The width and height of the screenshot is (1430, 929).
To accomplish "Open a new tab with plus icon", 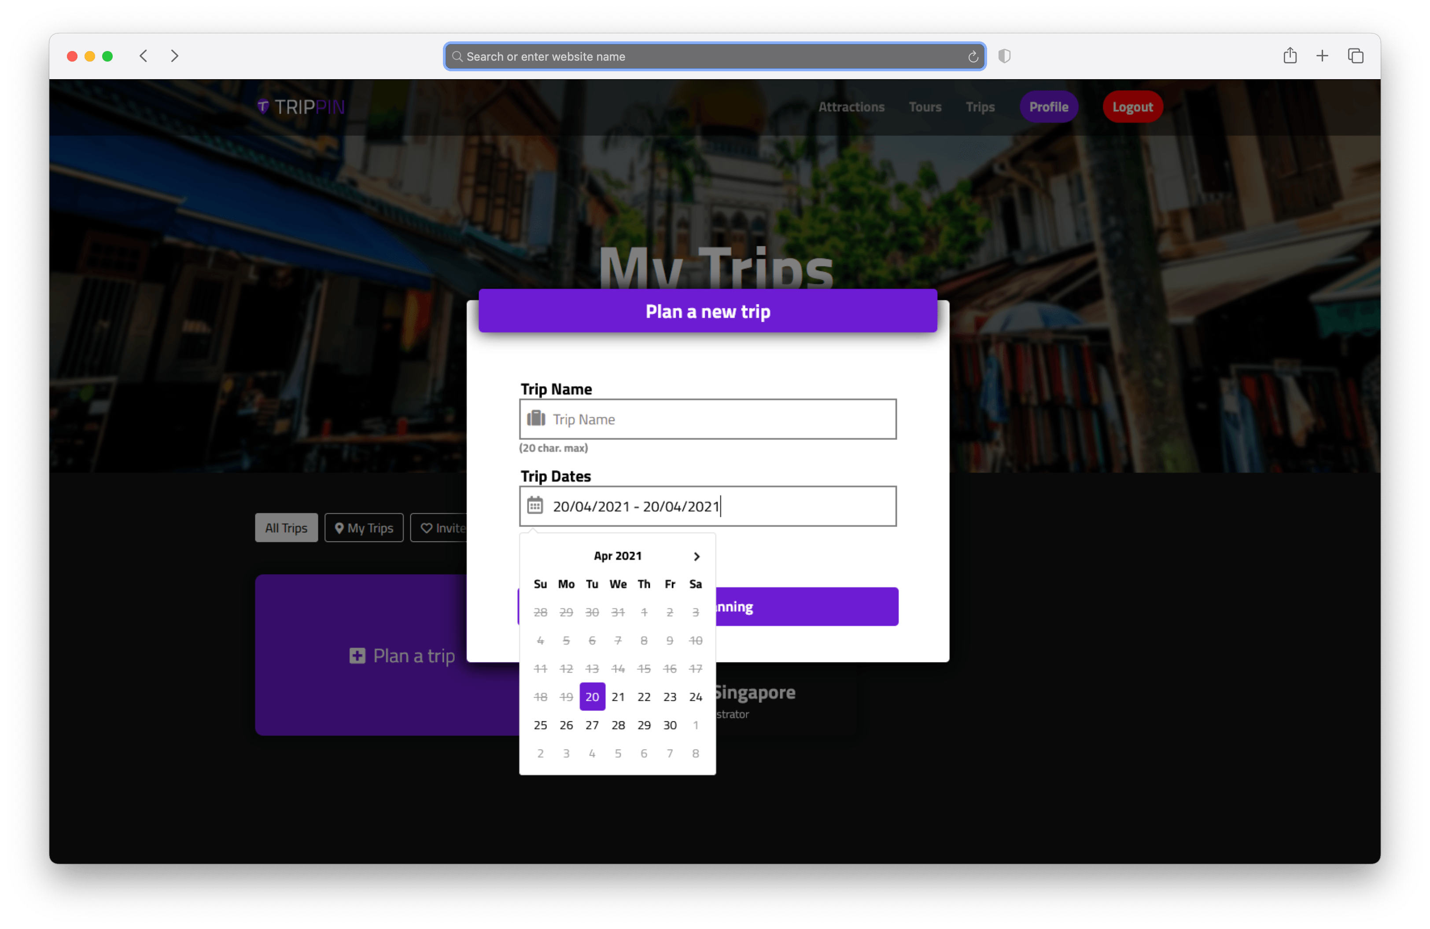I will coord(1322,56).
